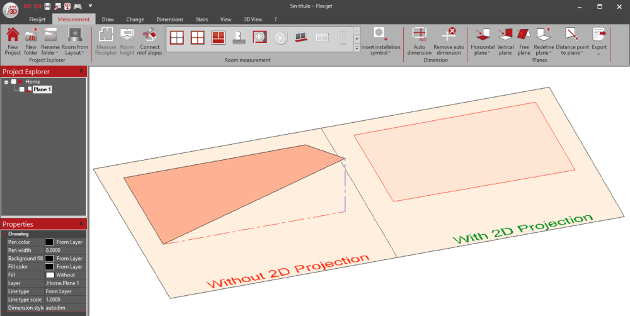
Task: Click the Pen color swatch
Action: (49, 242)
